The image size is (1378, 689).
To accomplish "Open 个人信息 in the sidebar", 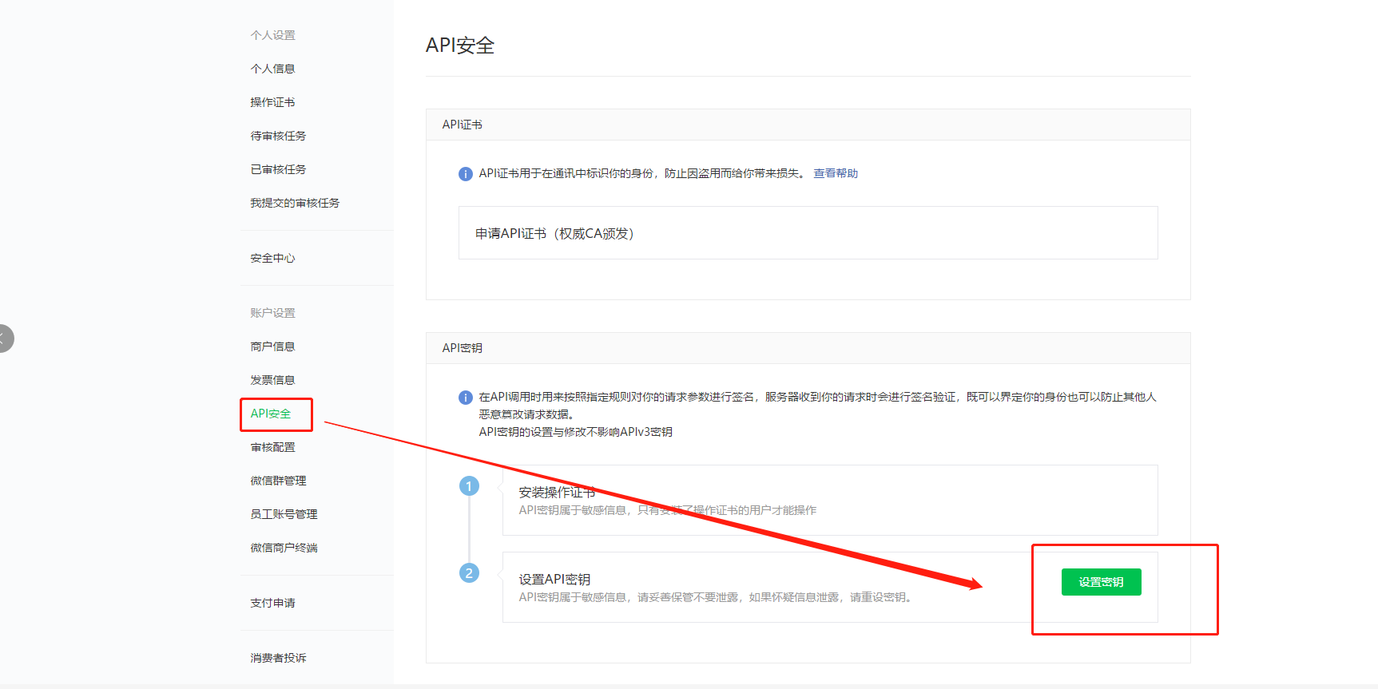I will tap(272, 69).
